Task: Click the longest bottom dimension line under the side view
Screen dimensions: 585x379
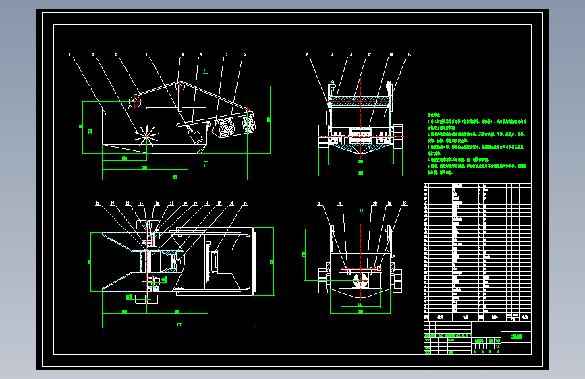Action: (x=175, y=179)
